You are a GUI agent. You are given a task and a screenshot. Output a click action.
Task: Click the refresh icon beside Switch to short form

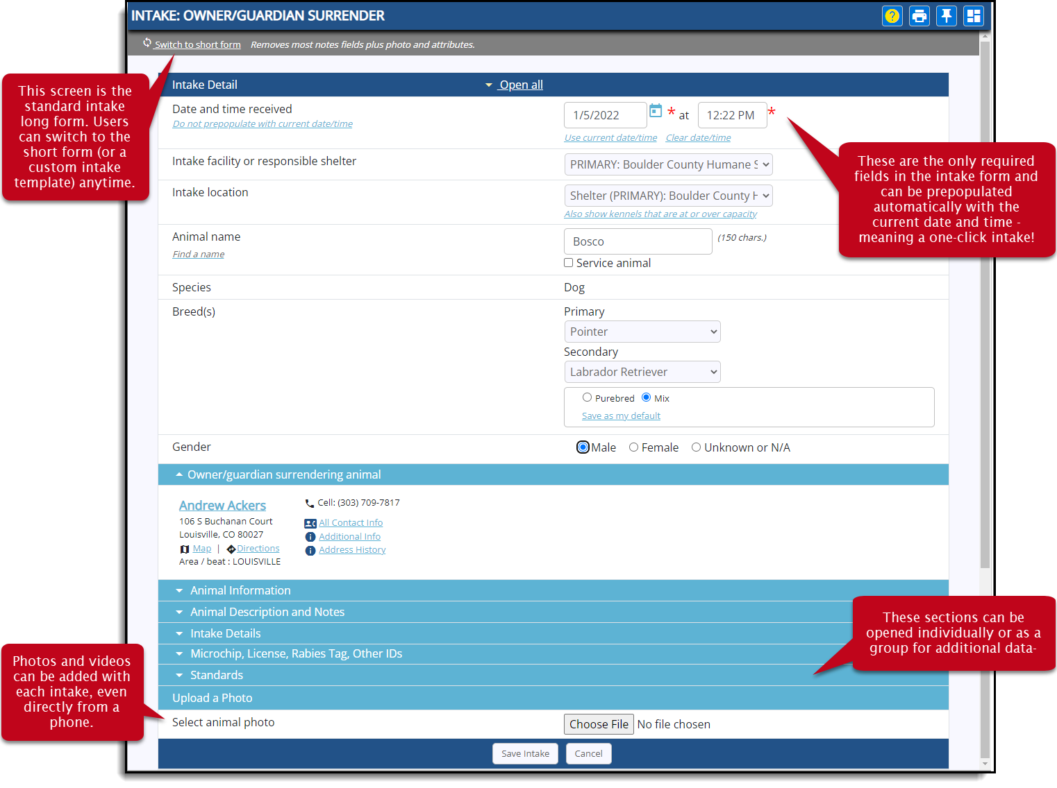coord(147,43)
